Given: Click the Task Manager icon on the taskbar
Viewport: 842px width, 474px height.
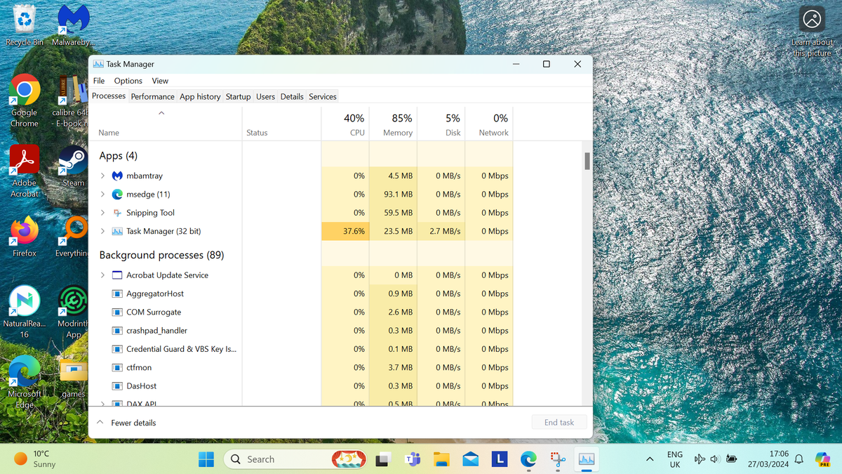Looking at the screenshot, I should pos(586,459).
